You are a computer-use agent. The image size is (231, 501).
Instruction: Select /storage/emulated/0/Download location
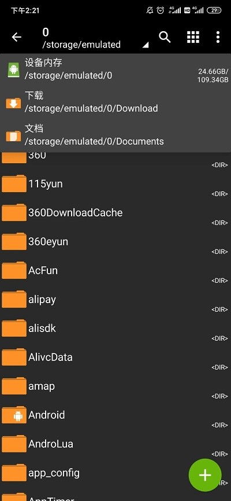[115, 102]
